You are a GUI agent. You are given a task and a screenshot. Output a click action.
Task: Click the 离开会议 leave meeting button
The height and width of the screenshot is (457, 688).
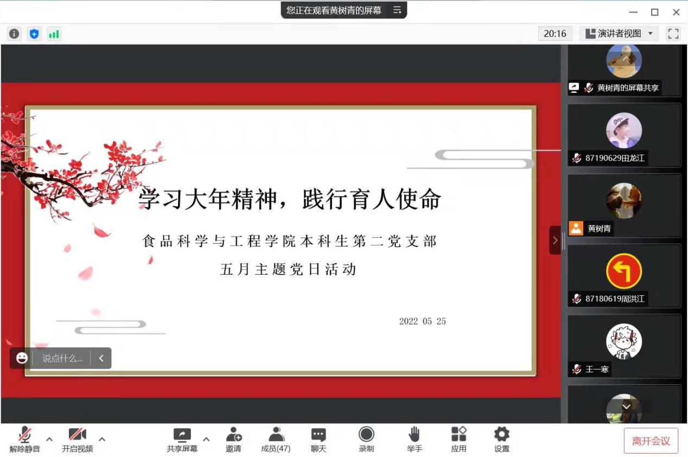click(651, 441)
